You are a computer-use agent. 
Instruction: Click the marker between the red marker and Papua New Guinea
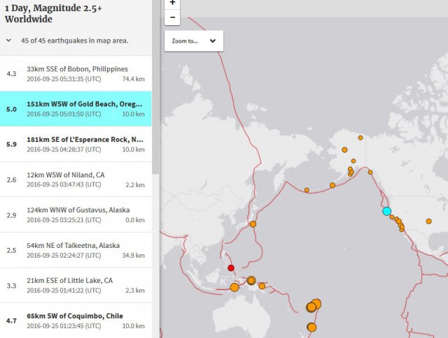[251, 281]
